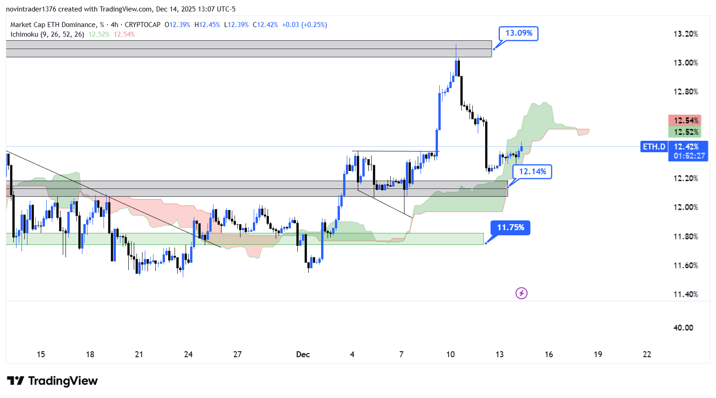Click the 22 date on time axis
Screen dimensions: 716x398
click(647, 354)
